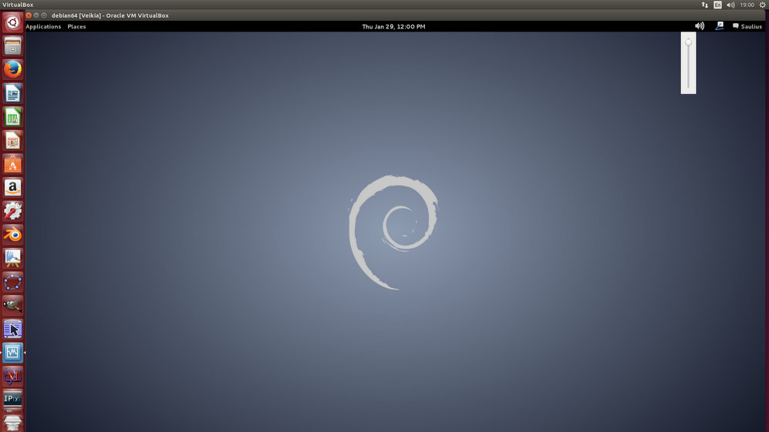Viewport: 769px width, 432px height.
Task: Open Ubuntu Software Center icon
Action: tap(12, 164)
